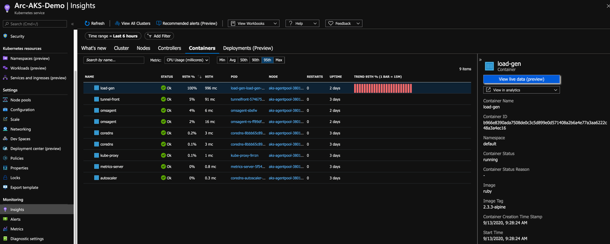Viewport: 610px width, 244px height.
Task: Select the Insights lightbulb icon in sidebar
Action: [5, 209]
